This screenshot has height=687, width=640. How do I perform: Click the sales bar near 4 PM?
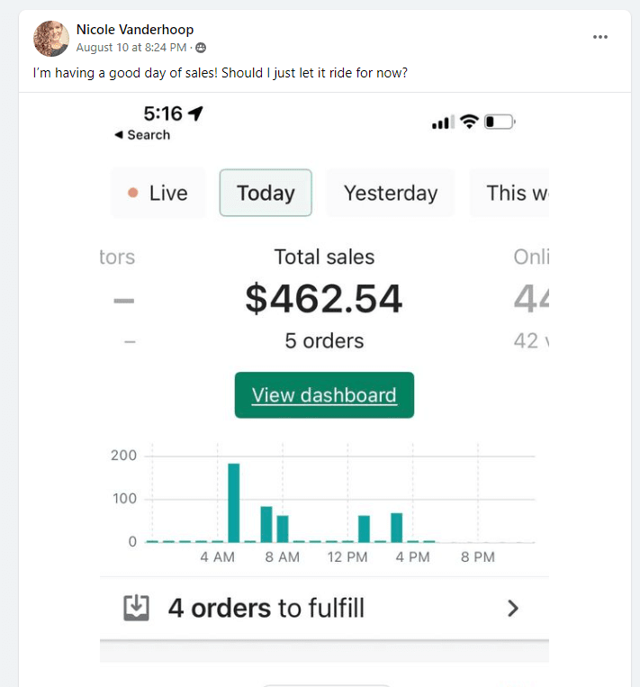point(396,527)
